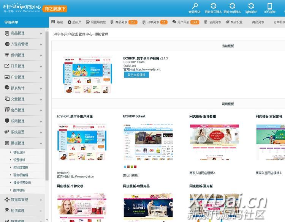Click the 11 badge next to 订单列表

pos(164,22)
